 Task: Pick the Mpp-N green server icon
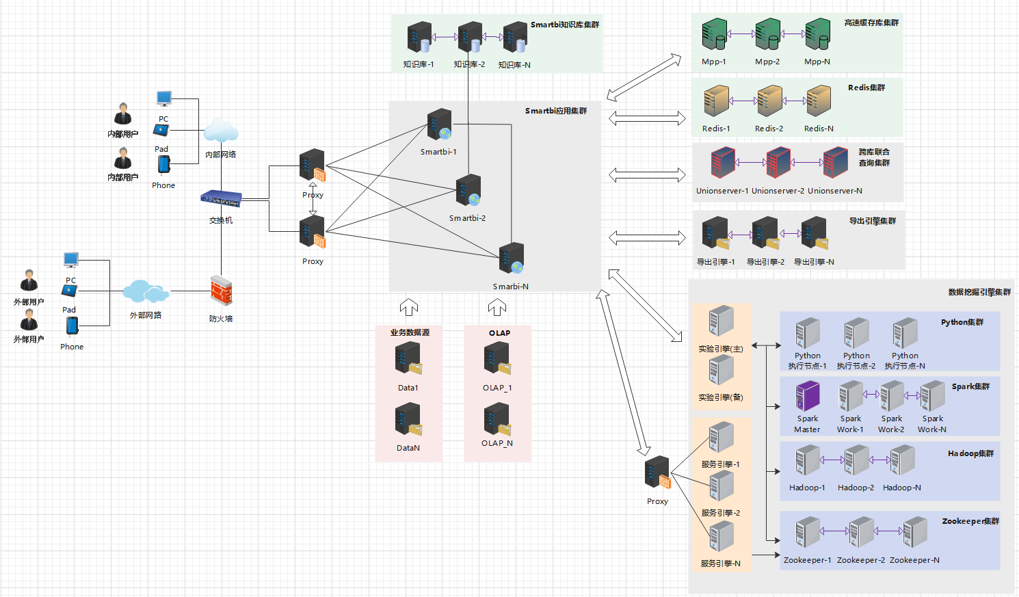818,34
